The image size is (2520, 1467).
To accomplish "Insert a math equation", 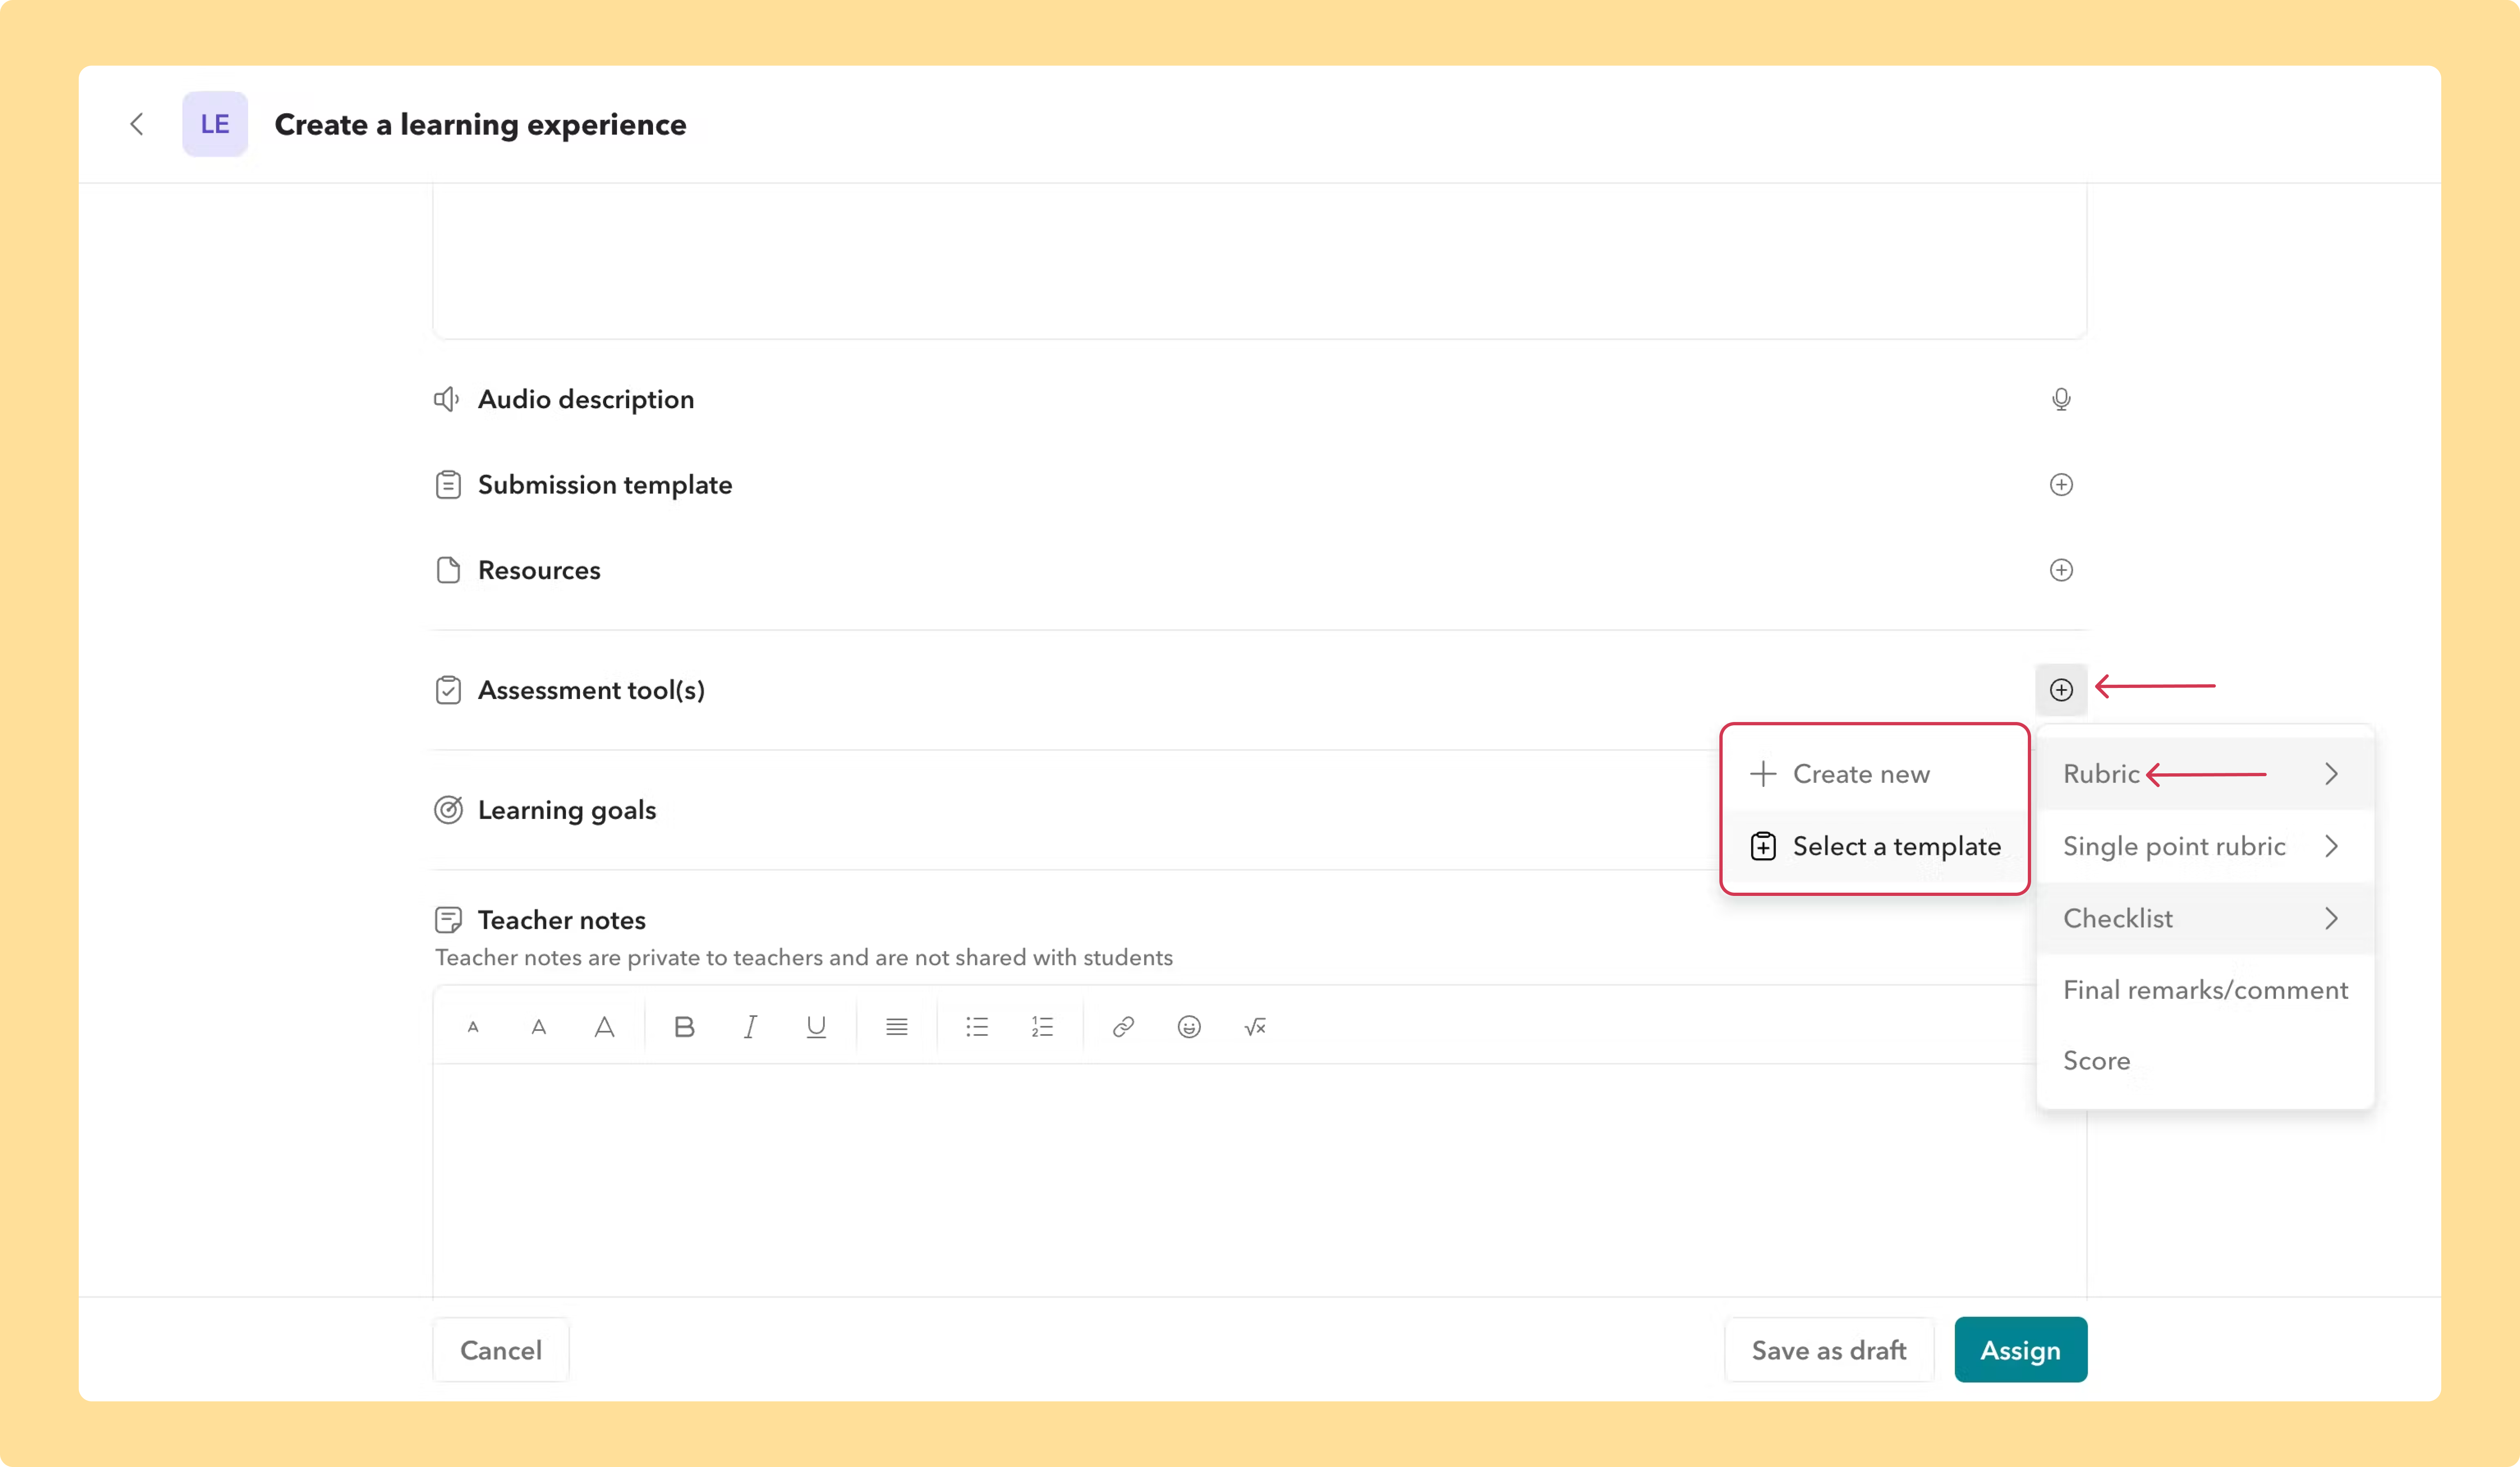I will [x=1255, y=1027].
